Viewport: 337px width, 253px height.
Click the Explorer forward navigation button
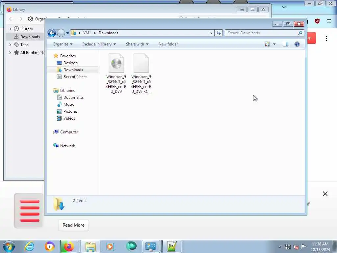[x=61, y=33]
